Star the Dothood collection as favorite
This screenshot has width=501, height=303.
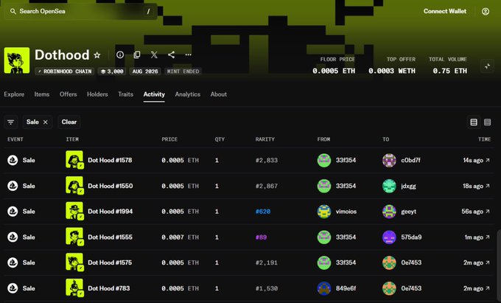pyautogui.click(x=97, y=55)
